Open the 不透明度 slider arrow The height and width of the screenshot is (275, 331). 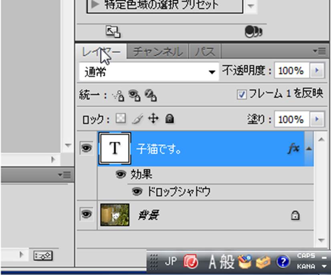pyautogui.click(x=318, y=71)
